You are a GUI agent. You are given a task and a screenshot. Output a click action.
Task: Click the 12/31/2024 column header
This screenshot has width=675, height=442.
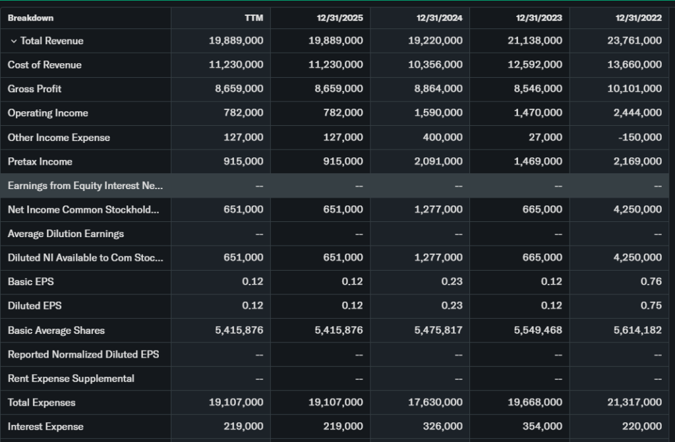(x=439, y=18)
